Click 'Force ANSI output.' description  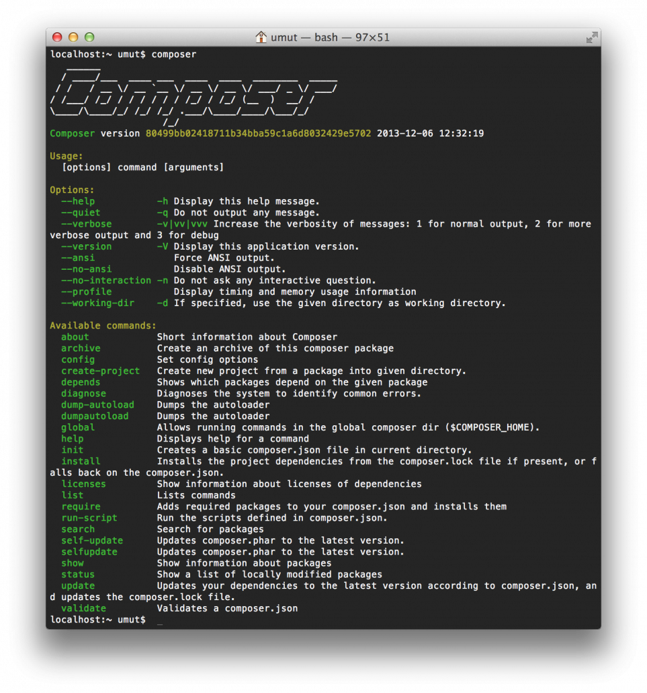pos(224,258)
